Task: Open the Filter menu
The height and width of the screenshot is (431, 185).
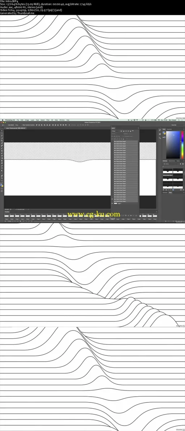Action: (x=48, y=120)
